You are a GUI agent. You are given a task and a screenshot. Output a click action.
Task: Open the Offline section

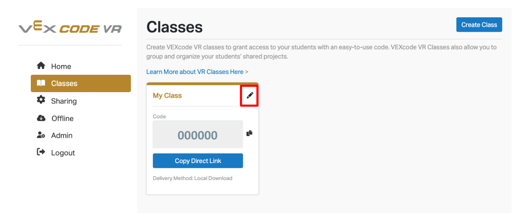point(62,118)
